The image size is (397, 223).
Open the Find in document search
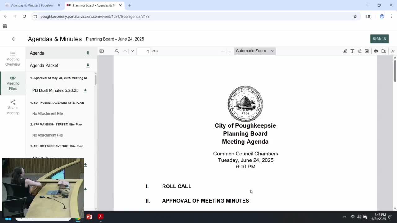tap(117, 51)
